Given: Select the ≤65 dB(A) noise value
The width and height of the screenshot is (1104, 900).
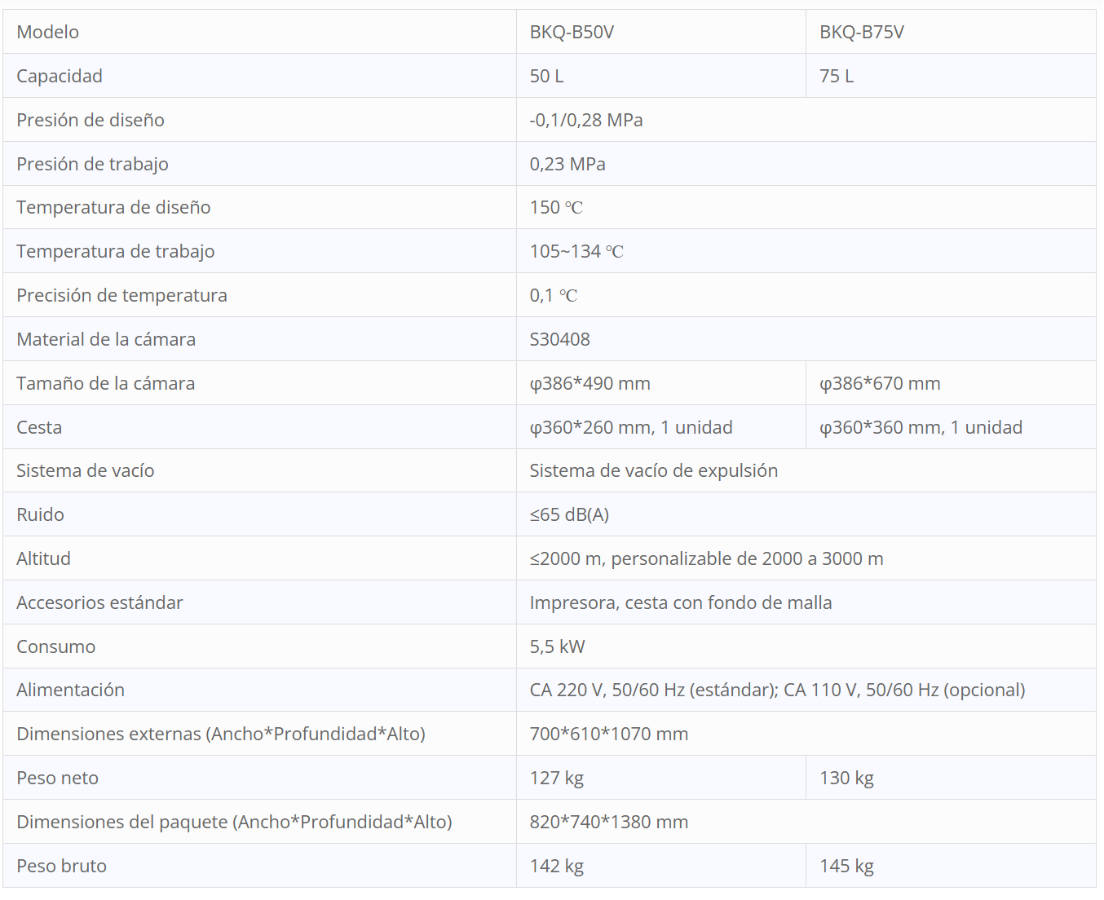Looking at the screenshot, I should (x=569, y=515).
